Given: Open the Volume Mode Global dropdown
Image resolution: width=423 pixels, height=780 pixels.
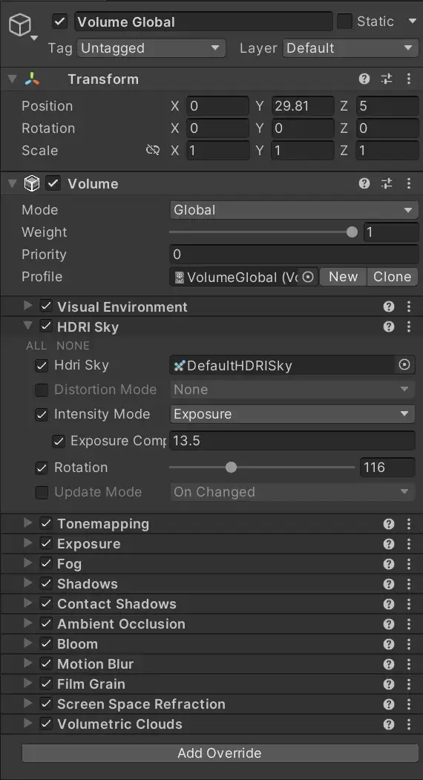Looking at the screenshot, I should tap(294, 210).
